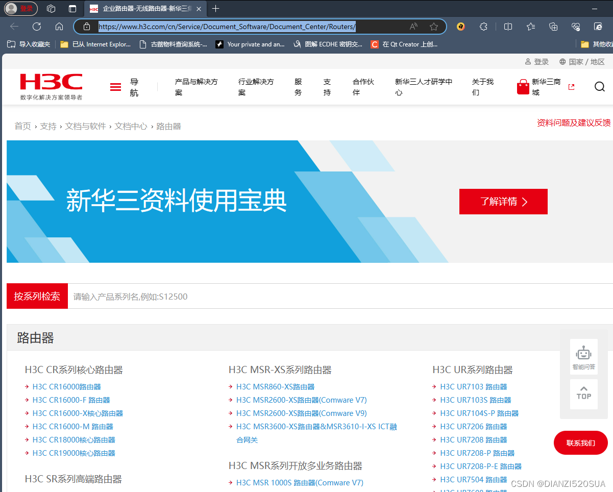Screen dimensions: 613x492
Task: Open the tab actions menu icon
Action: (x=72, y=9)
